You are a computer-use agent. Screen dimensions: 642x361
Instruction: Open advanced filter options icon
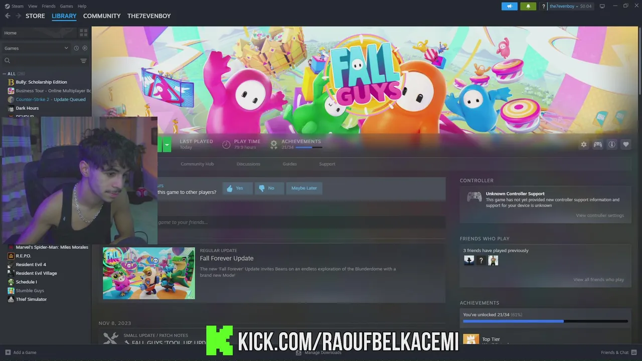click(x=83, y=61)
